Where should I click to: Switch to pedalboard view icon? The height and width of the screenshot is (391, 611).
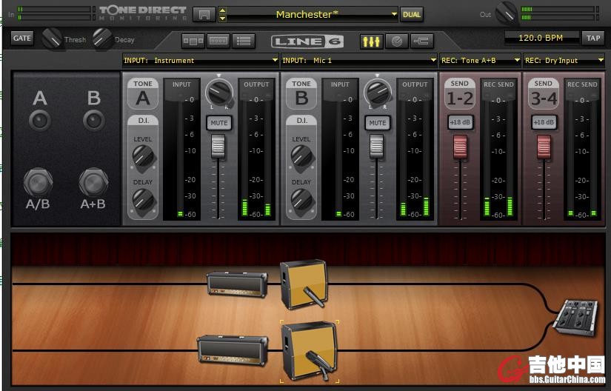218,41
